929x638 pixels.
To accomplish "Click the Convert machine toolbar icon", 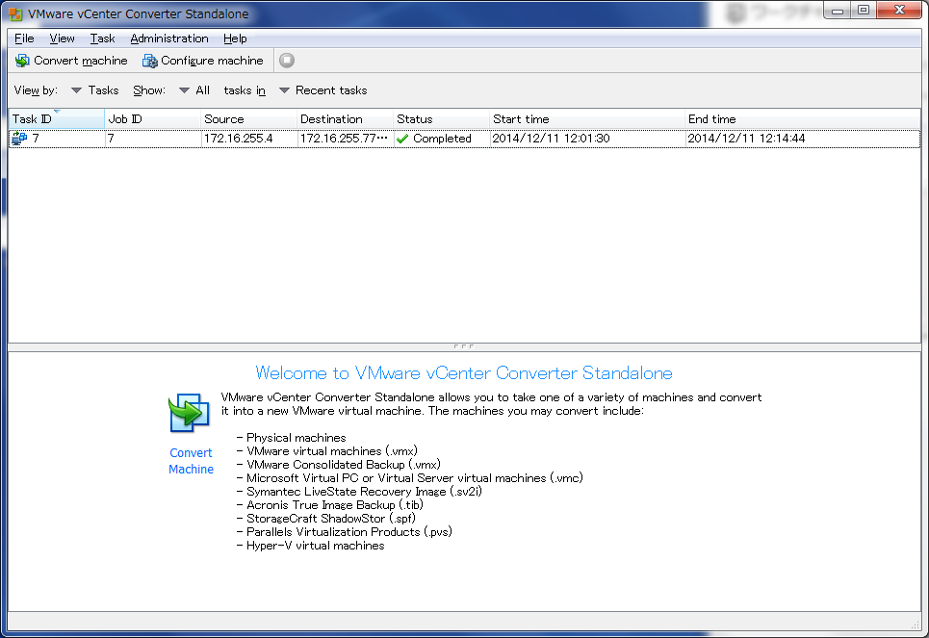I will click(22, 61).
